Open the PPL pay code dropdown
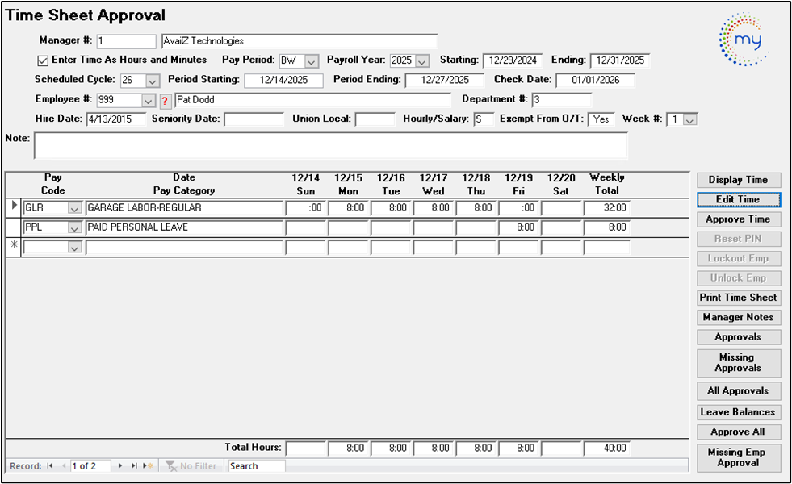 pos(74,228)
